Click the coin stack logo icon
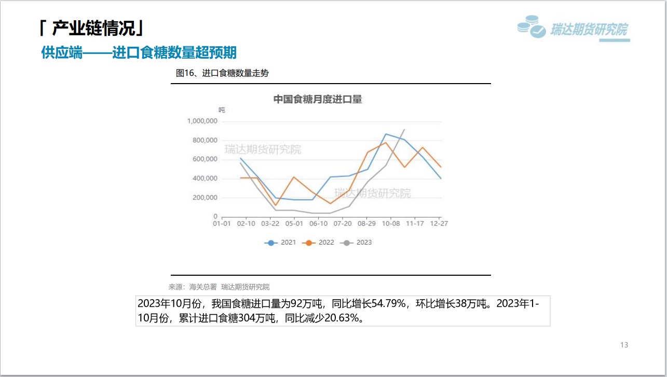This screenshot has height=377, width=667. (x=532, y=27)
